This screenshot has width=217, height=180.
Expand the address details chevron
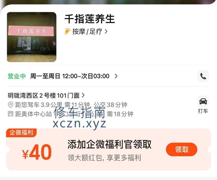point(83,95)
